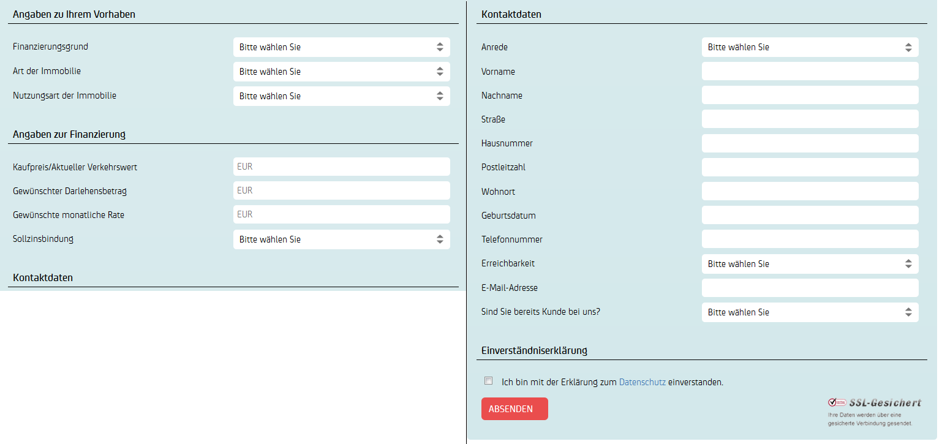Click the E-Mail-Adresse field
The height and width of the screenshot is (444, 942).
click(x=810, y=288)
